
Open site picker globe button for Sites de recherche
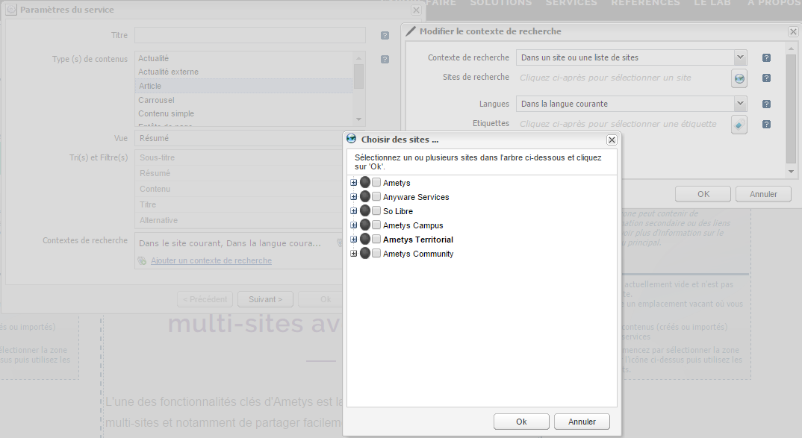(x=739, y=78)
